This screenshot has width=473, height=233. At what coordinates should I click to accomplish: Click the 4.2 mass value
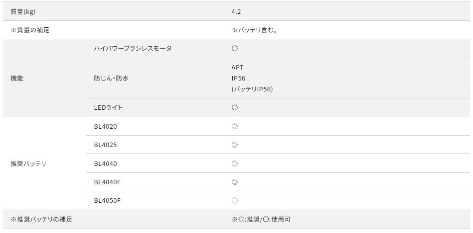click(x=236, y=11)
